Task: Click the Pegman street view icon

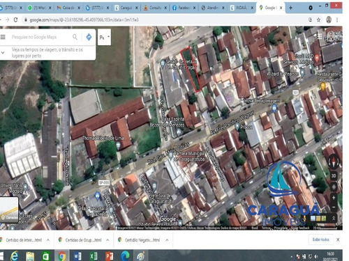Action: pyautogui.click(x=304, y=219)
